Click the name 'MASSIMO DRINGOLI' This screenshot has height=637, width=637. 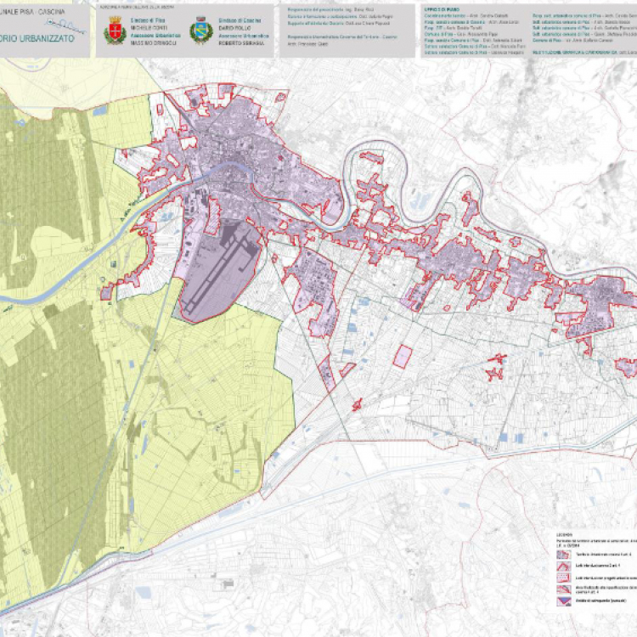(x=153, y=42)
